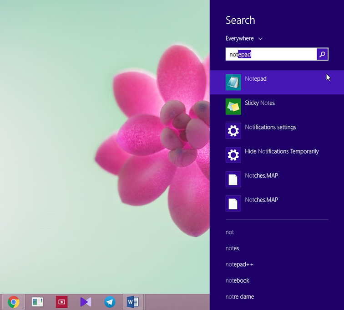Open the red screen recorder taskbar icon
Viewport: 344px width, 310px height.
click(61, 302)
